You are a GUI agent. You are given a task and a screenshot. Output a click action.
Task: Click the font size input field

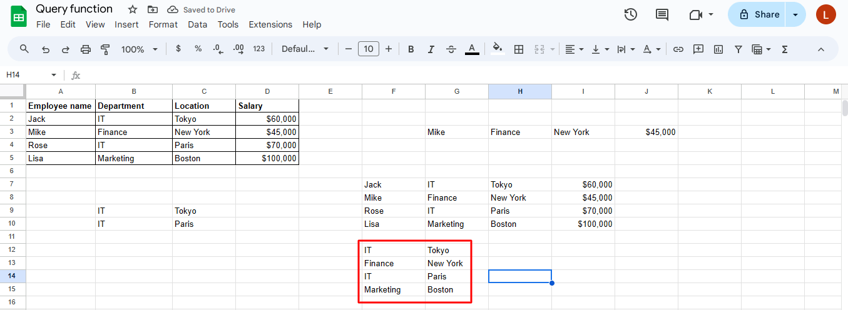(369, 49)
